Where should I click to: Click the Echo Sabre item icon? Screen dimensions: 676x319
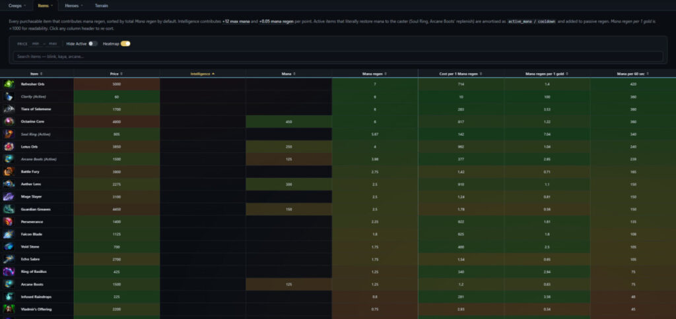pyautogui.click(x=9, y=259)
